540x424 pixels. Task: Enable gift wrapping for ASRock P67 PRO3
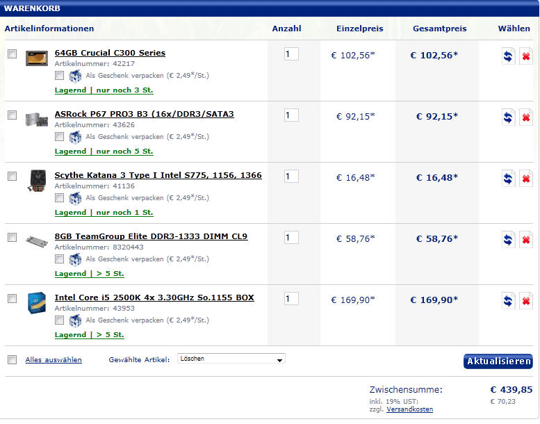pos(60,137)
